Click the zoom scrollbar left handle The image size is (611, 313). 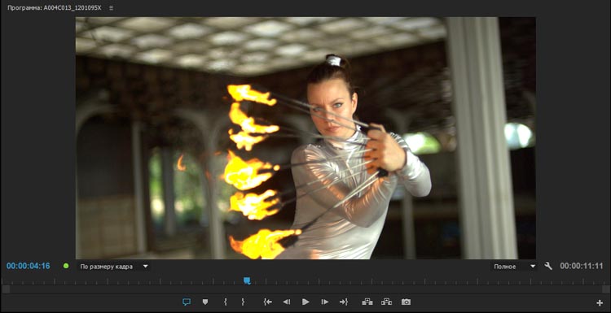(x=6, y=289)
